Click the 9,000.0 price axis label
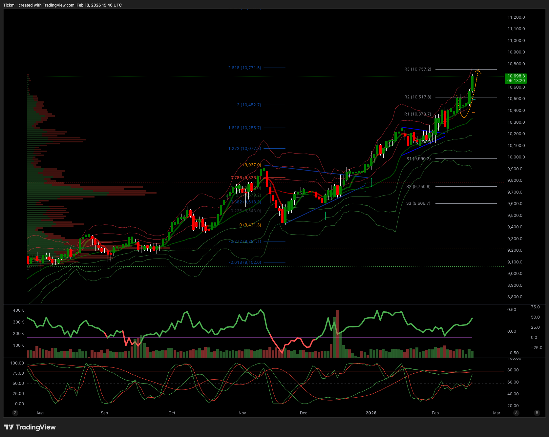Viewport: 549px width, 437px height. pos(515,274)
